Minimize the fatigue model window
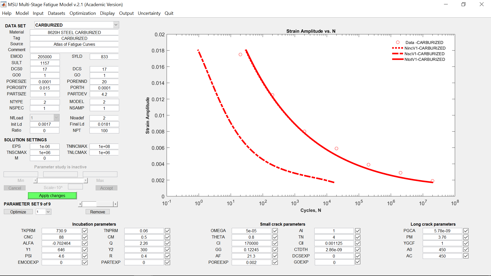 [x=446, y=4]
